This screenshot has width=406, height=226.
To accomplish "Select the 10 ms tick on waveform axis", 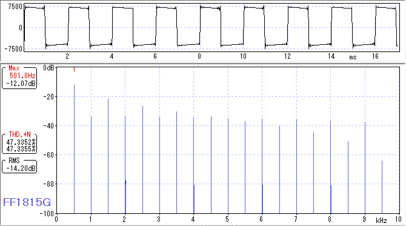I will coord(243,56).
